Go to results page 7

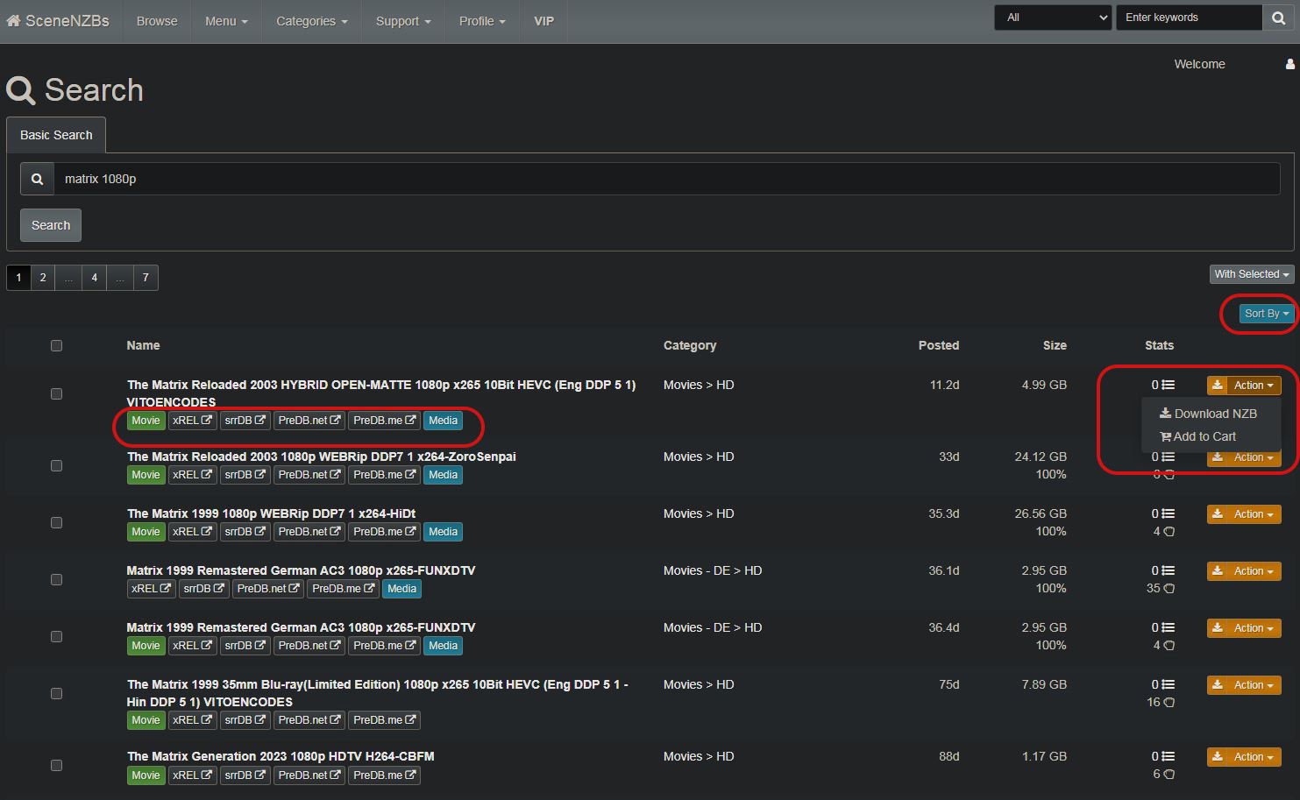(146, 278)
